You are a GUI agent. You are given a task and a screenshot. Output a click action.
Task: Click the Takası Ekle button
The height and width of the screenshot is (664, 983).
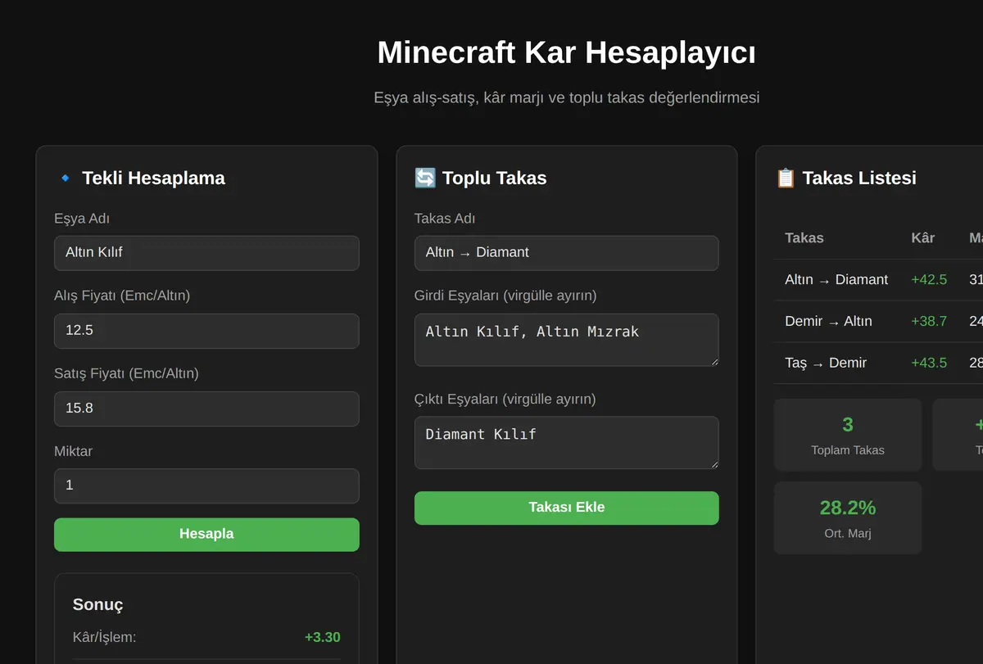click(567, 508)
